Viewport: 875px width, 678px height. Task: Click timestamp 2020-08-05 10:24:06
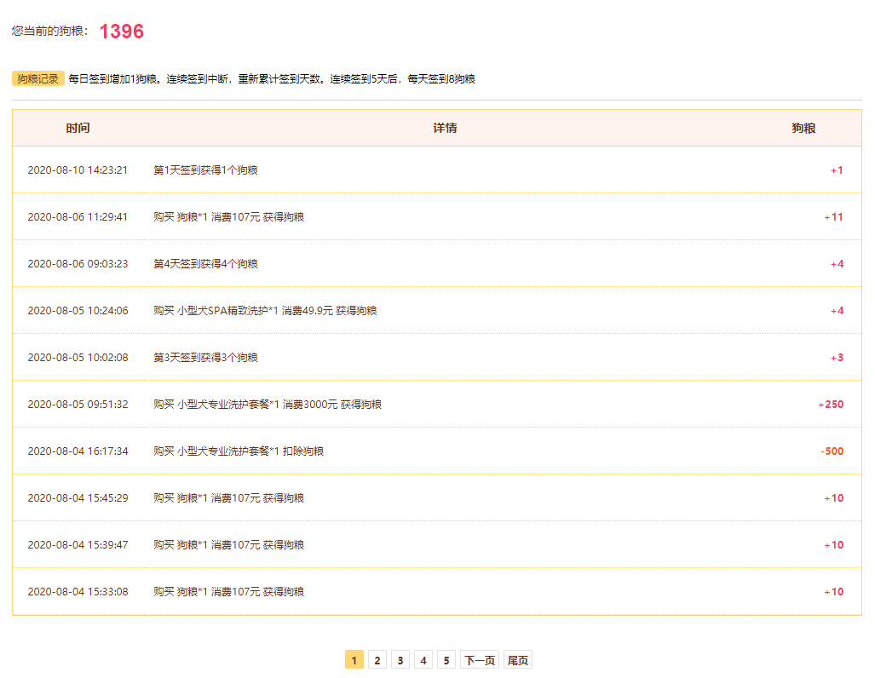pos(78,310)
